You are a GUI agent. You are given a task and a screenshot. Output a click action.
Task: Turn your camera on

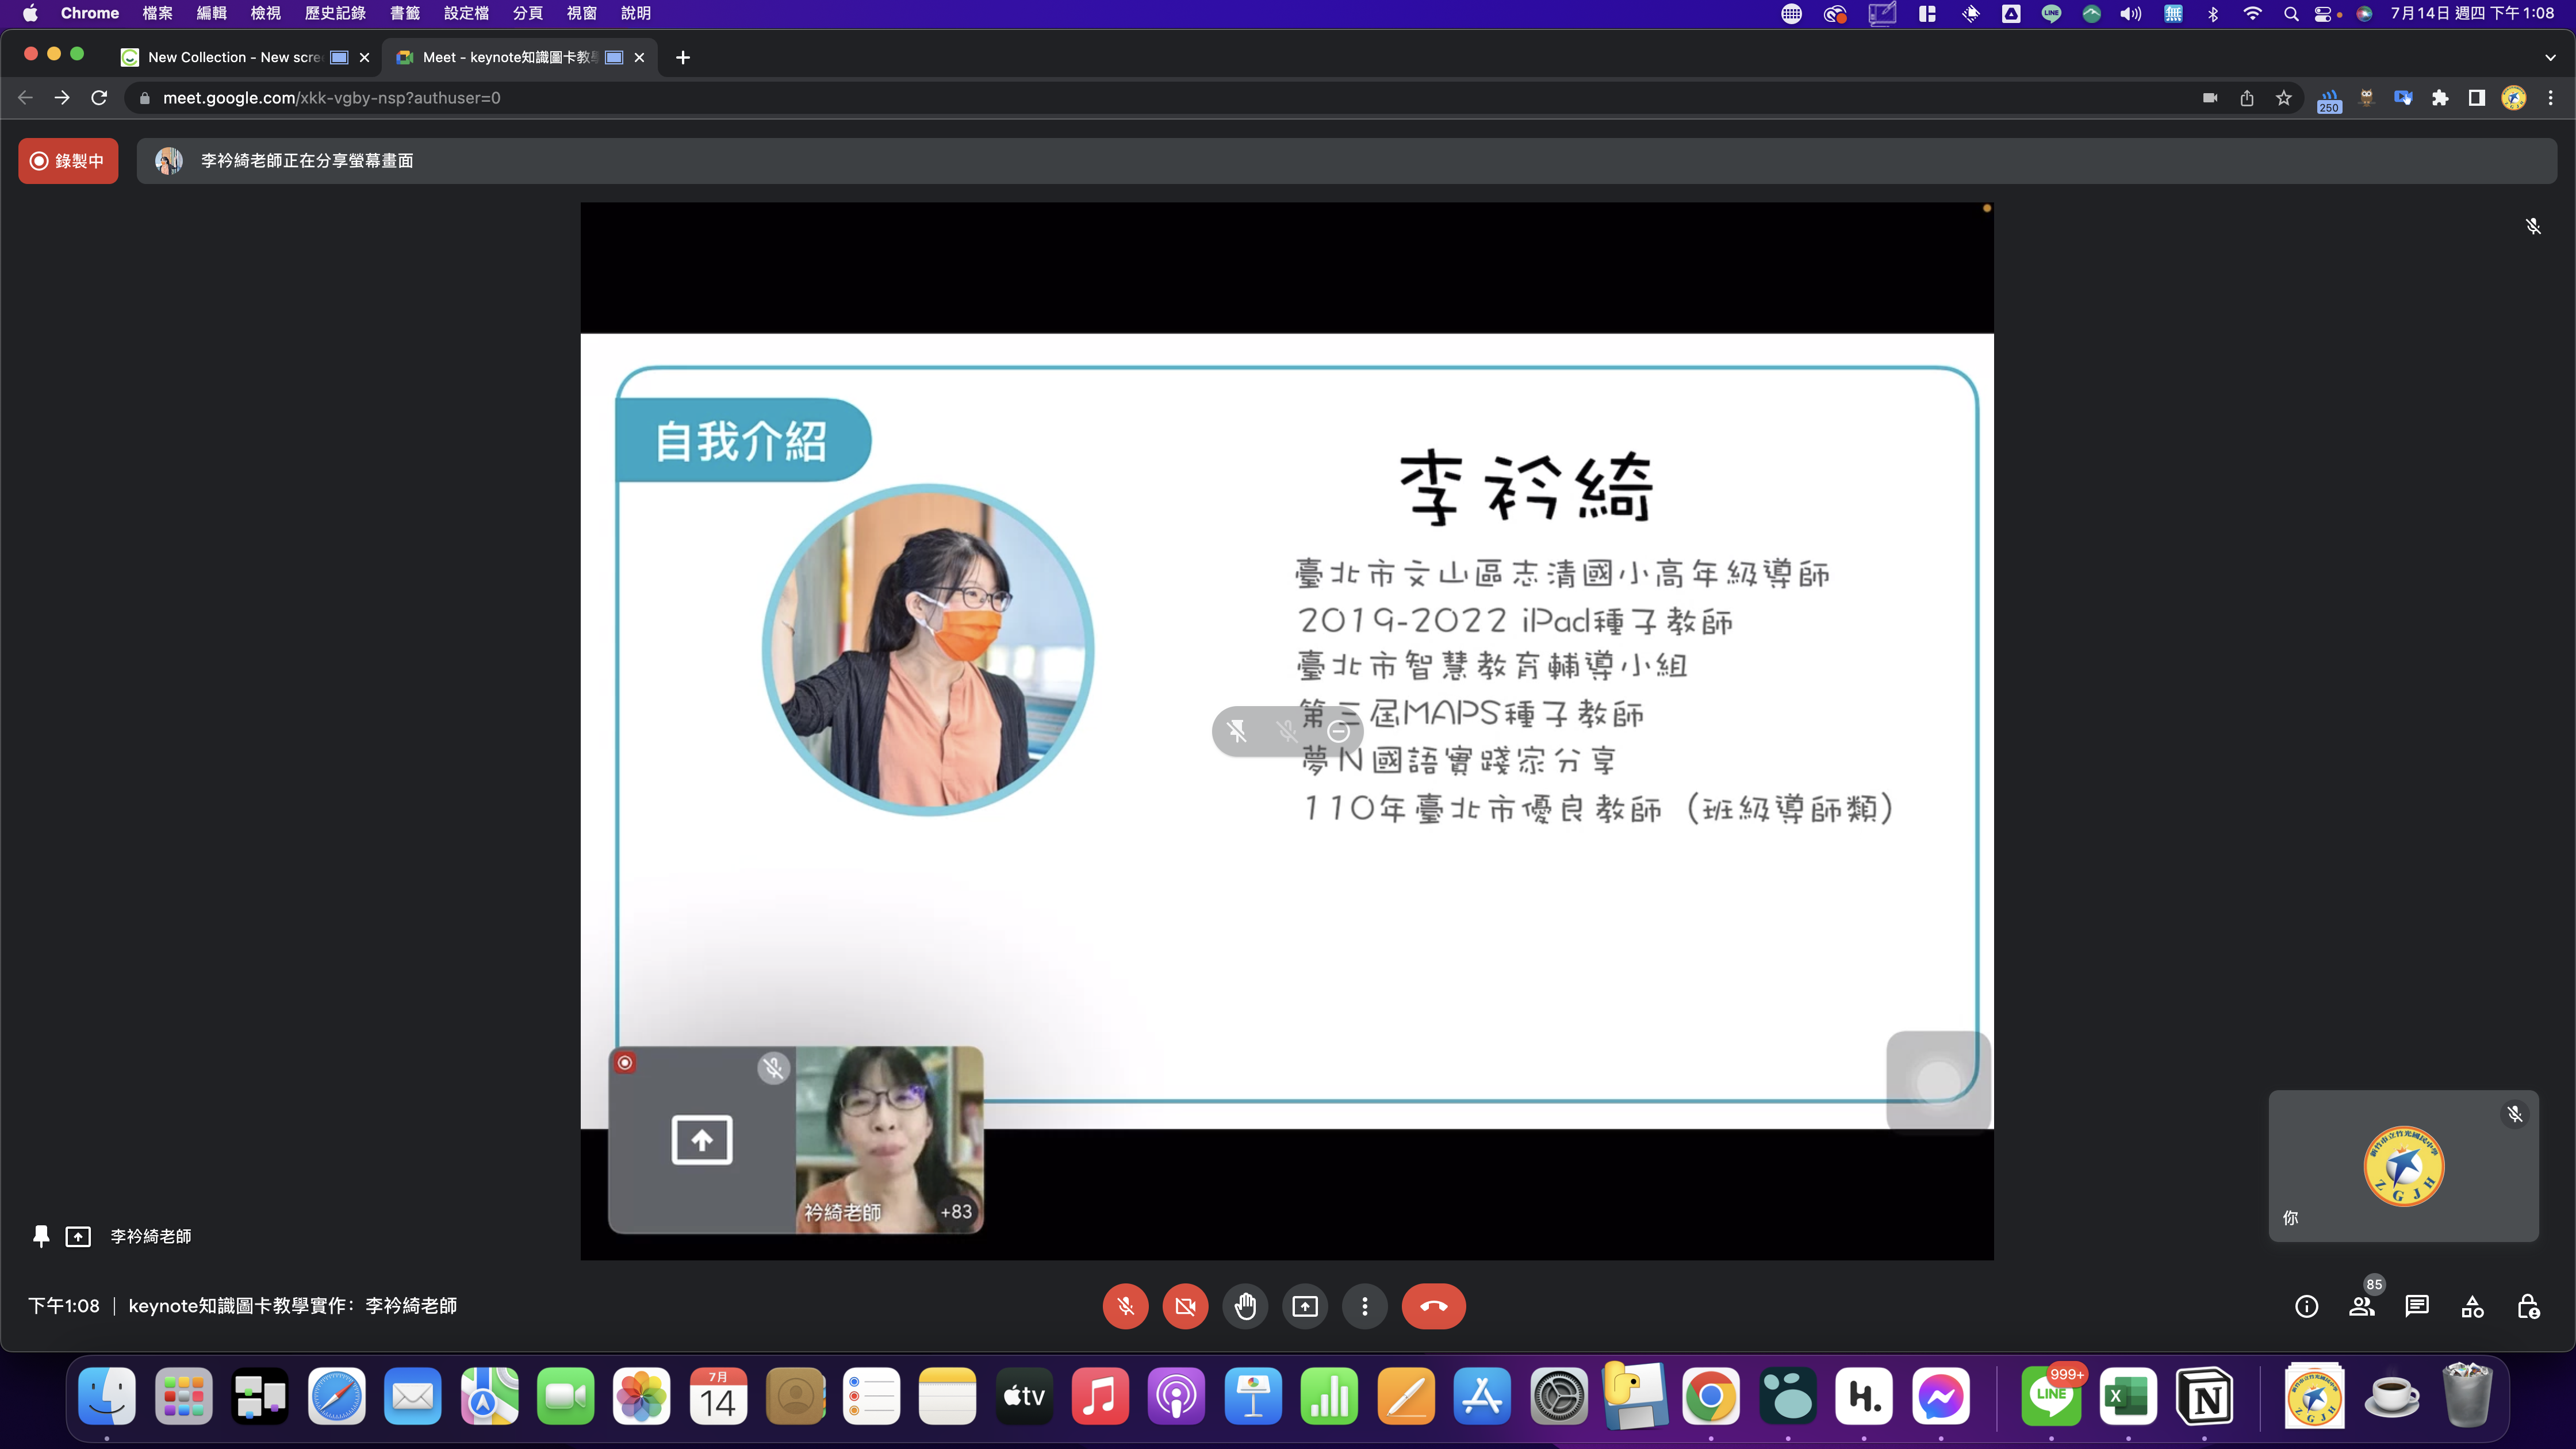(x=1185, y=1306)
